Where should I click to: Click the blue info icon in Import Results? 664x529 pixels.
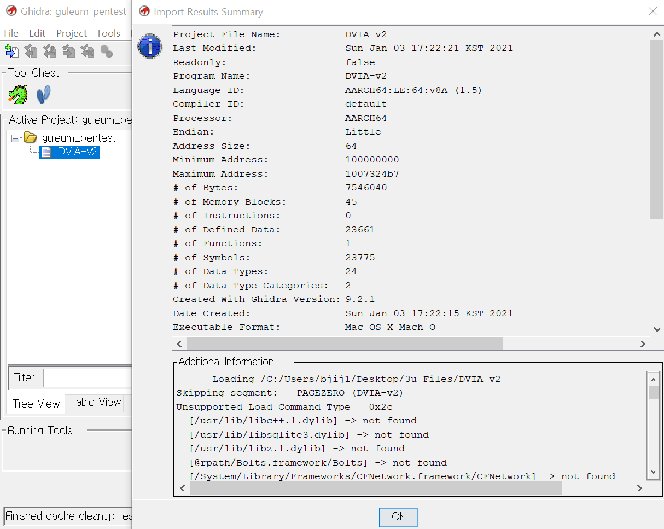pyautogui.click(x=149, y=46)
